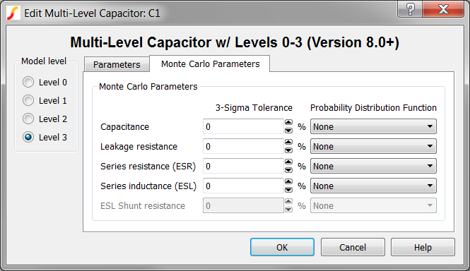Decrease Series resistance (ESR) tolerance down arrow

288,170
